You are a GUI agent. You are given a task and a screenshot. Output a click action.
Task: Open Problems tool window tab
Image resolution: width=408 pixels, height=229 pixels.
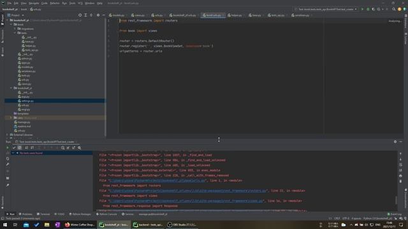25,214
